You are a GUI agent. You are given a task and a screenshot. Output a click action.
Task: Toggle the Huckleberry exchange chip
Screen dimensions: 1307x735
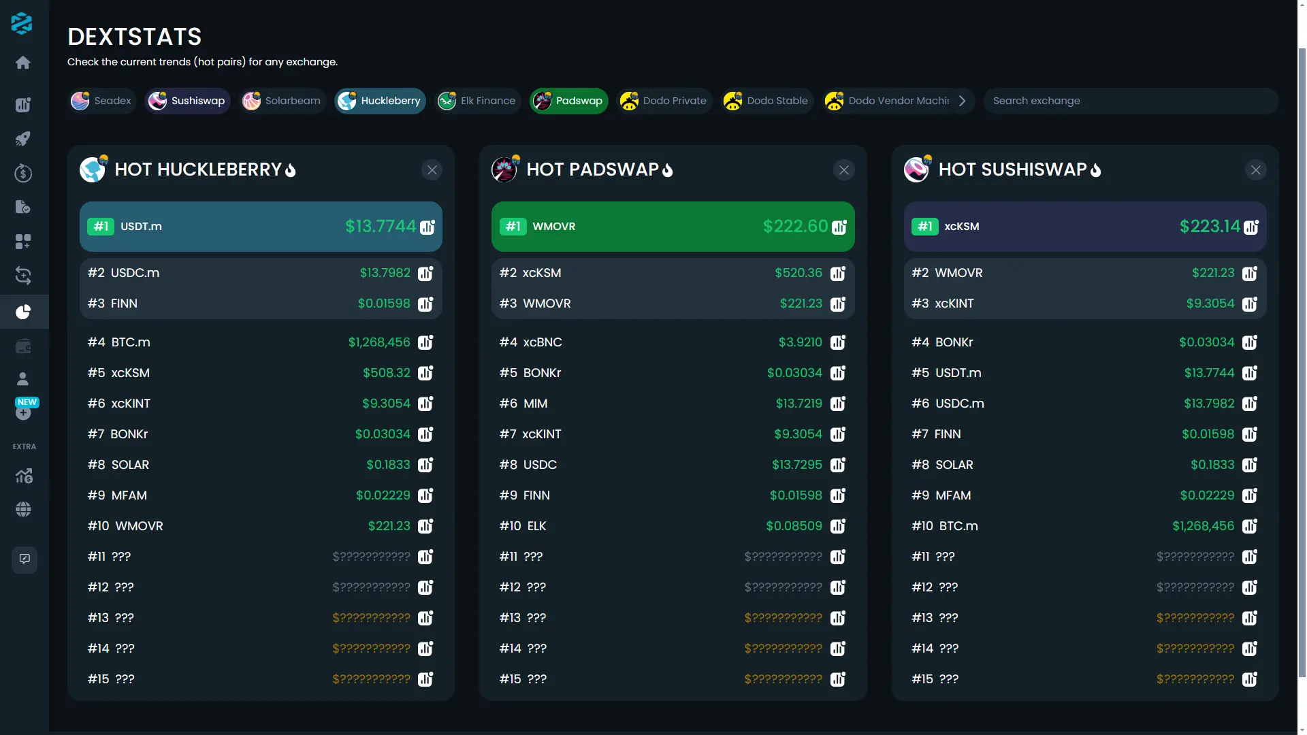click(380, 101)
